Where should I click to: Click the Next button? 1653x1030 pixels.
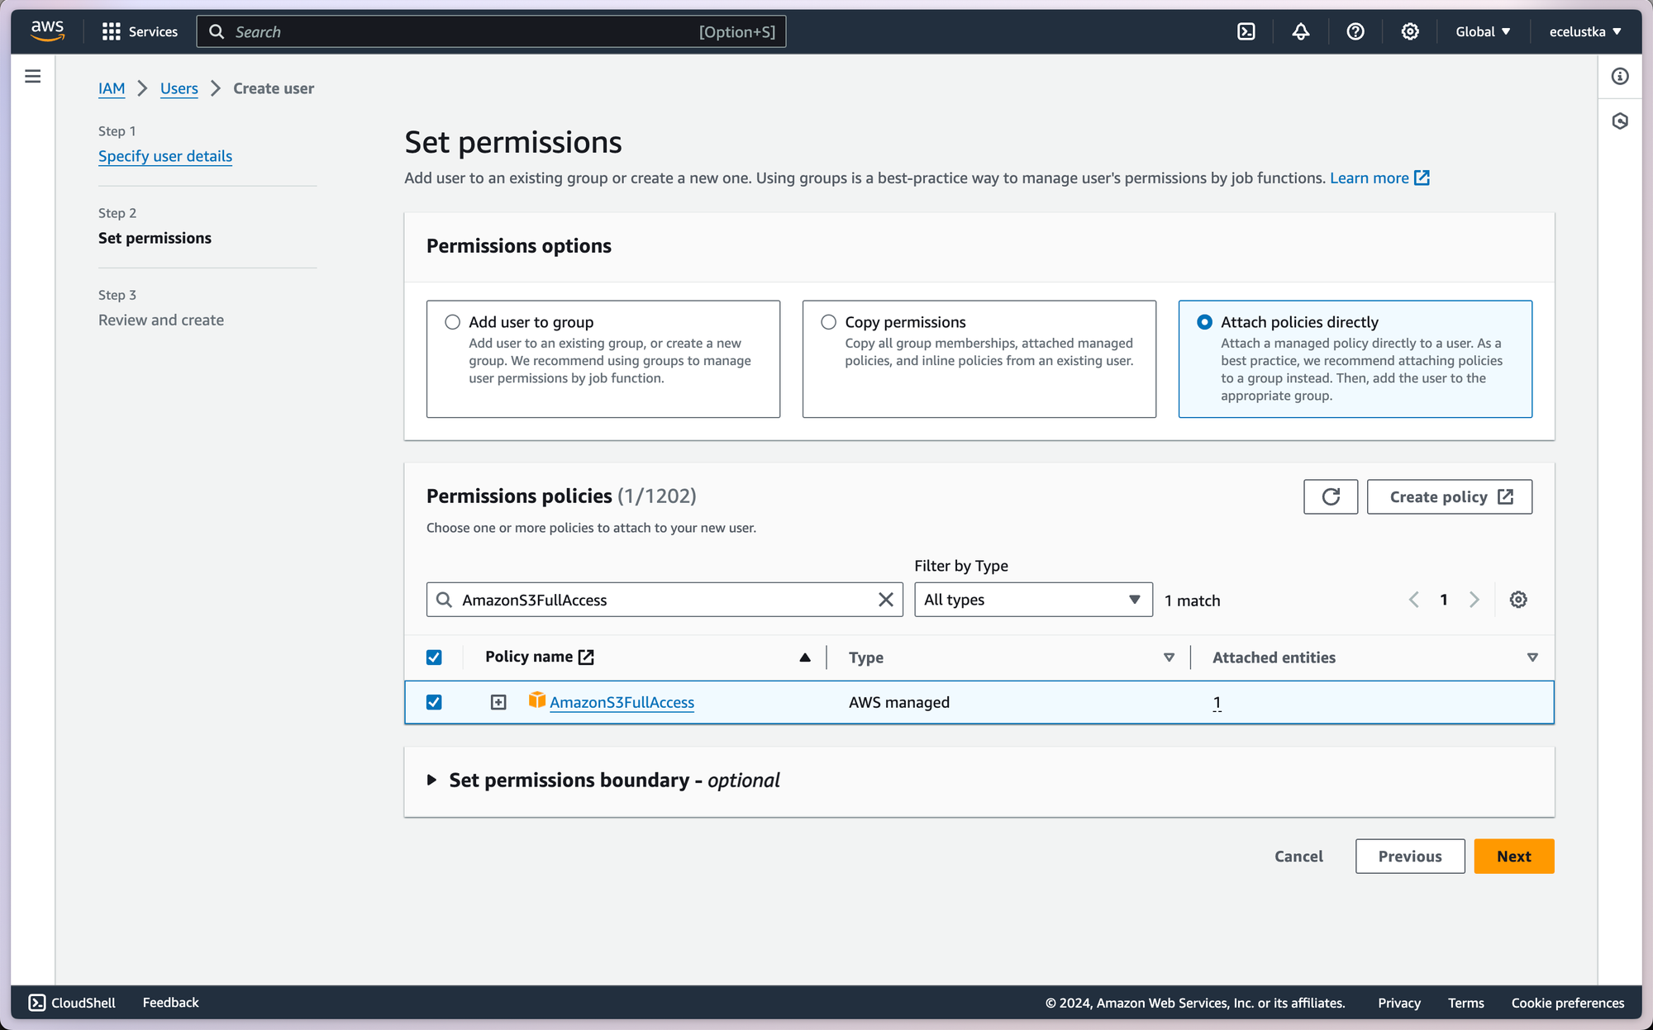pyautogui.click(x=1513, y=856)
